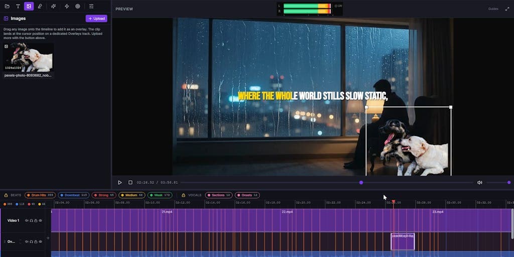
Task: Click the red playhead marker
Action: 394,202
